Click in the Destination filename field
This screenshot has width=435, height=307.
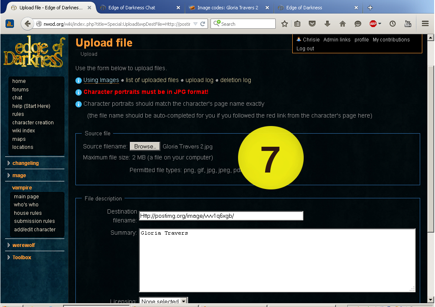tap(221, 216)
